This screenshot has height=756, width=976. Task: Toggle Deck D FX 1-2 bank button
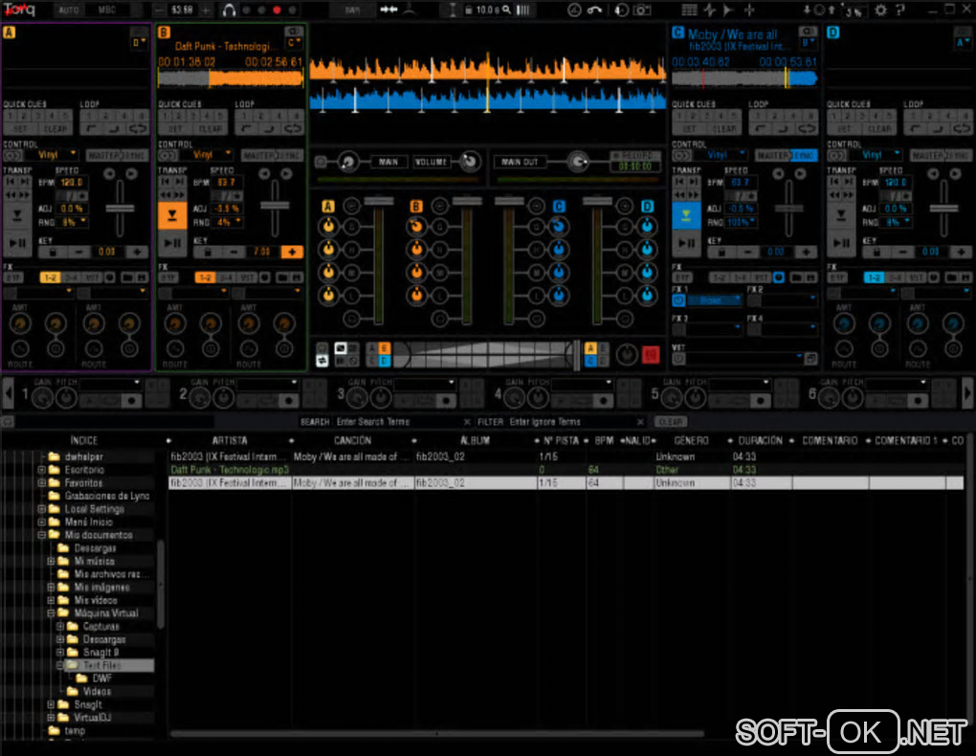[874, 278]
